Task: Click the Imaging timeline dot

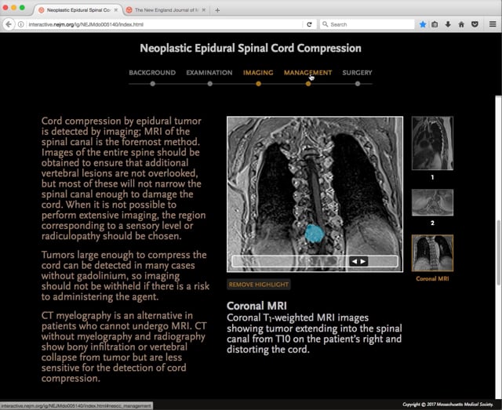Action: (x=258, y=84)
